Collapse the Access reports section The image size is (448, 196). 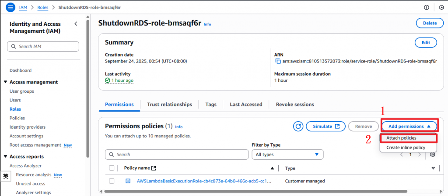5,157
